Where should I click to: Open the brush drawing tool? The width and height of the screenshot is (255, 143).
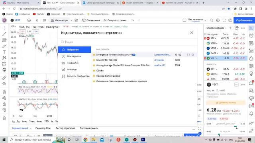[x=4, y=46]
